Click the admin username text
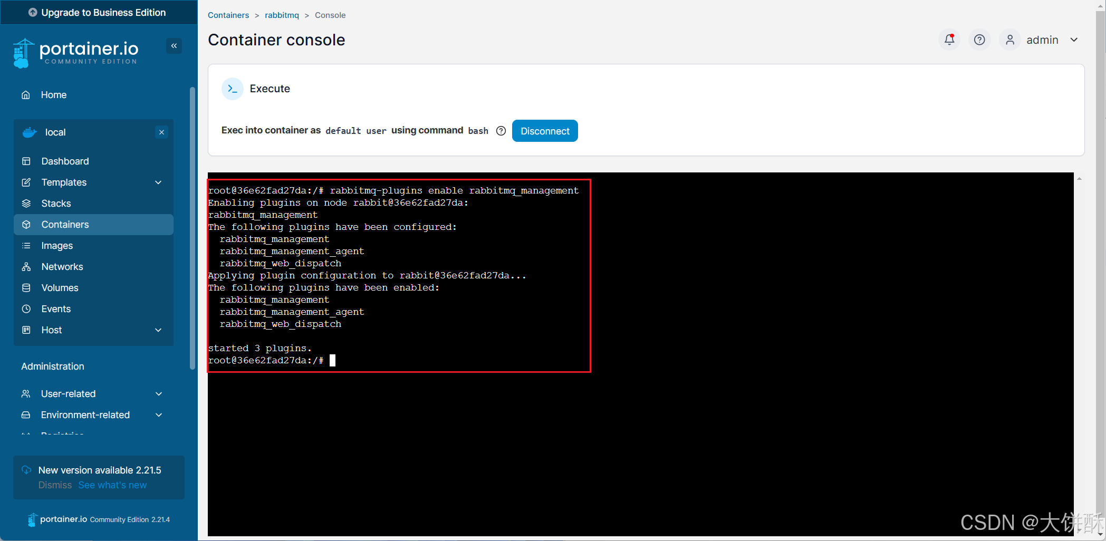1106x541 pixels. pos(1042,40)
